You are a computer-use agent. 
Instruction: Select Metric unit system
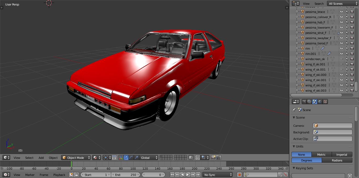coord(321,155)
